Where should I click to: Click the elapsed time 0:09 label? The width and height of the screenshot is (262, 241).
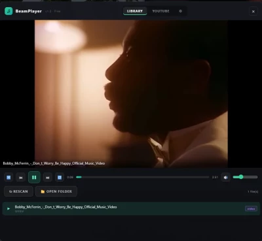coord(70,177)
